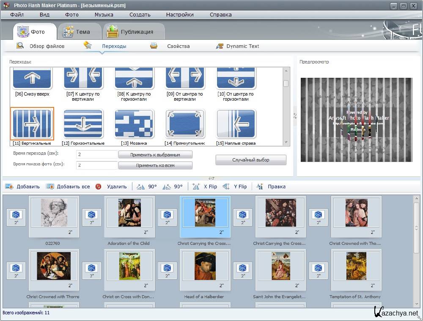The image size is (423, 321).
Task: Click the Время перехода input field
Action: (x=96, y=155)
